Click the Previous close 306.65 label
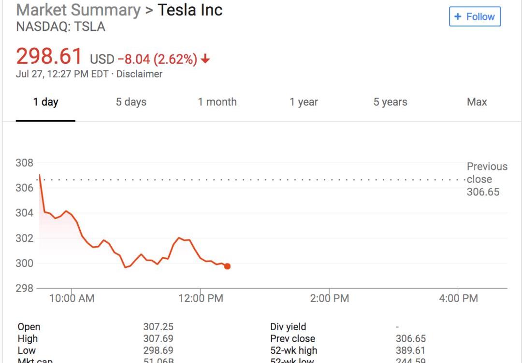The image size is (522, 363). click(487, 180)
